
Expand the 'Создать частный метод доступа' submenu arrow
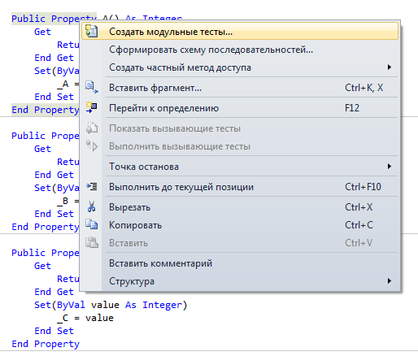click(x=390, y=67)
